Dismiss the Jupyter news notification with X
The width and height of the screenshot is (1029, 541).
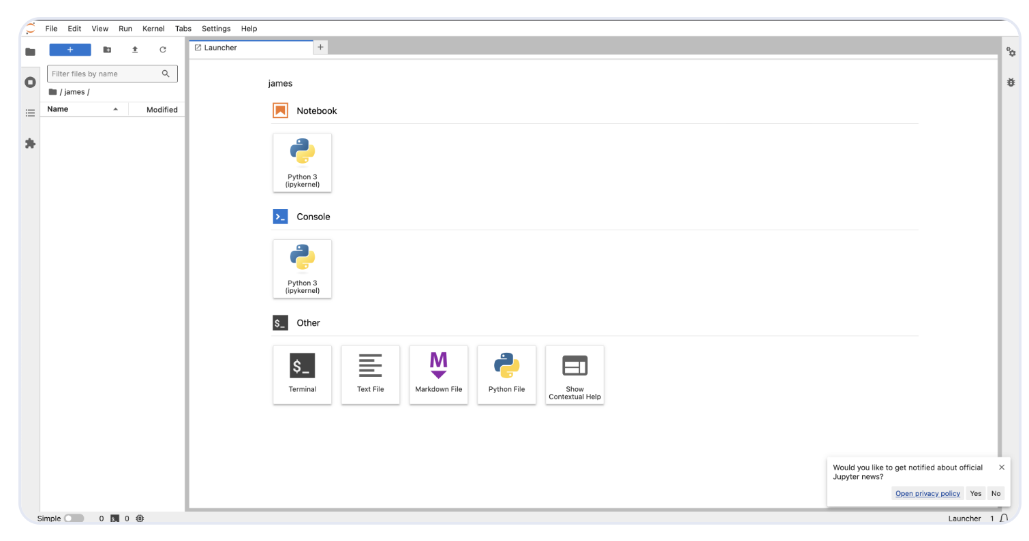tap(1002, 467)
